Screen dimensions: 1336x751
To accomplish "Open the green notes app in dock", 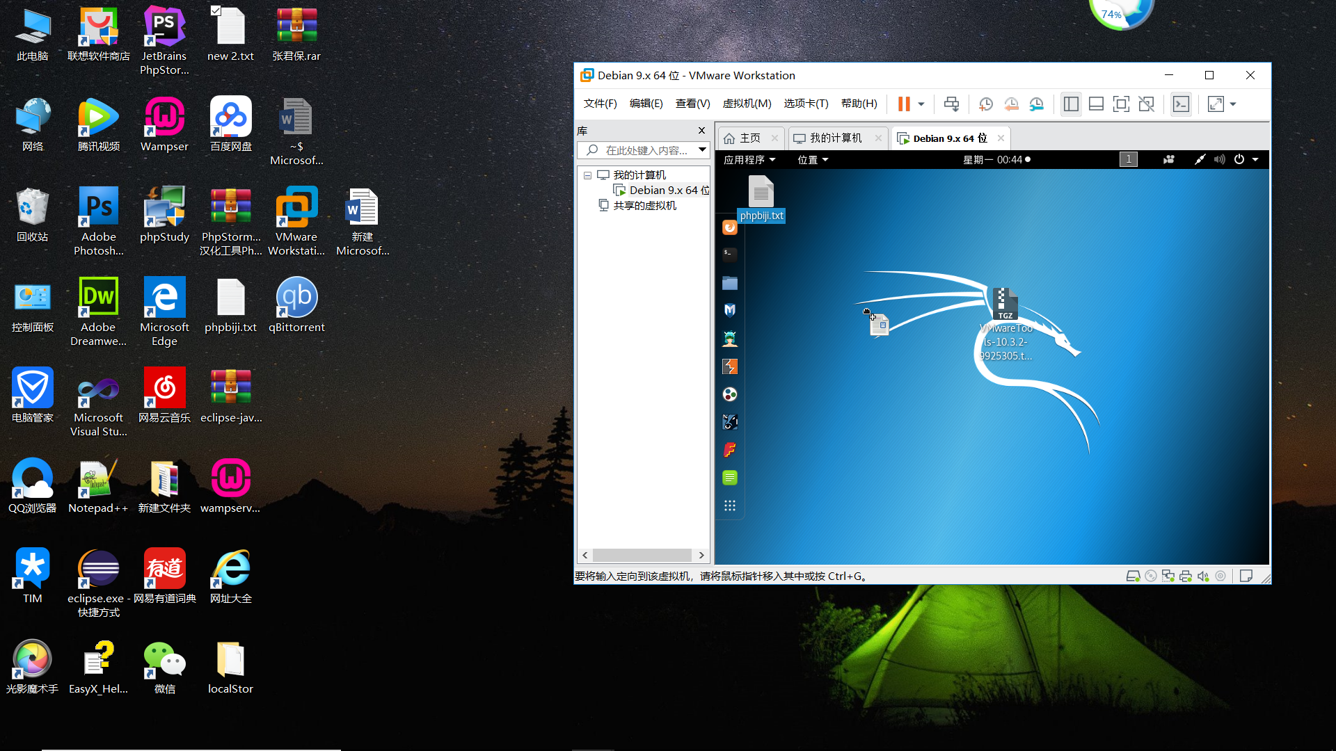I will tap(730, 478).
